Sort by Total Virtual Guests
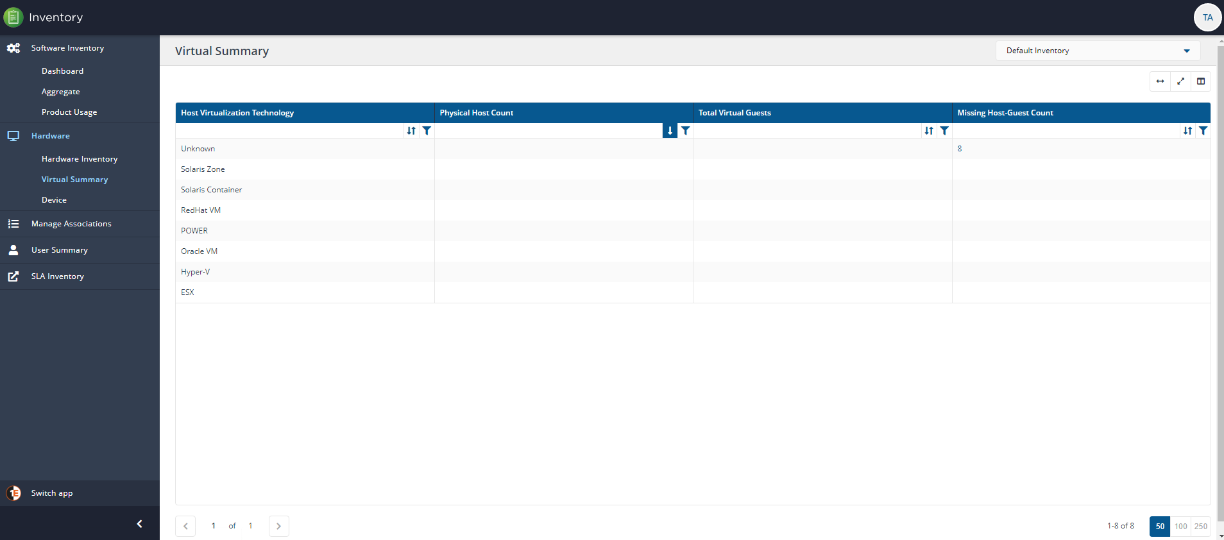The image size is (1224, 540). (929, 131)
